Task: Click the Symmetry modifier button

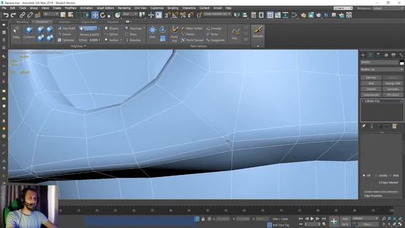Action: tap(392, 89)
